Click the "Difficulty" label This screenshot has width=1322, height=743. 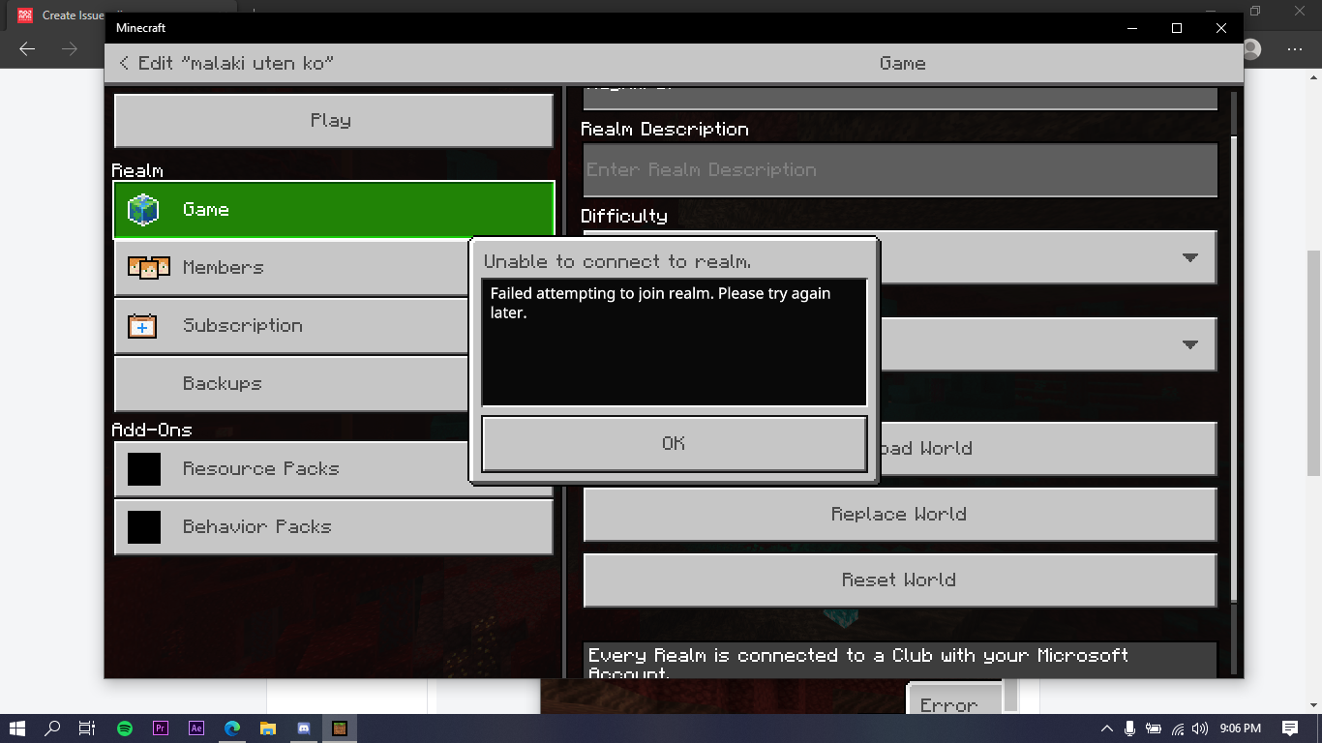(x=624, y=216)
